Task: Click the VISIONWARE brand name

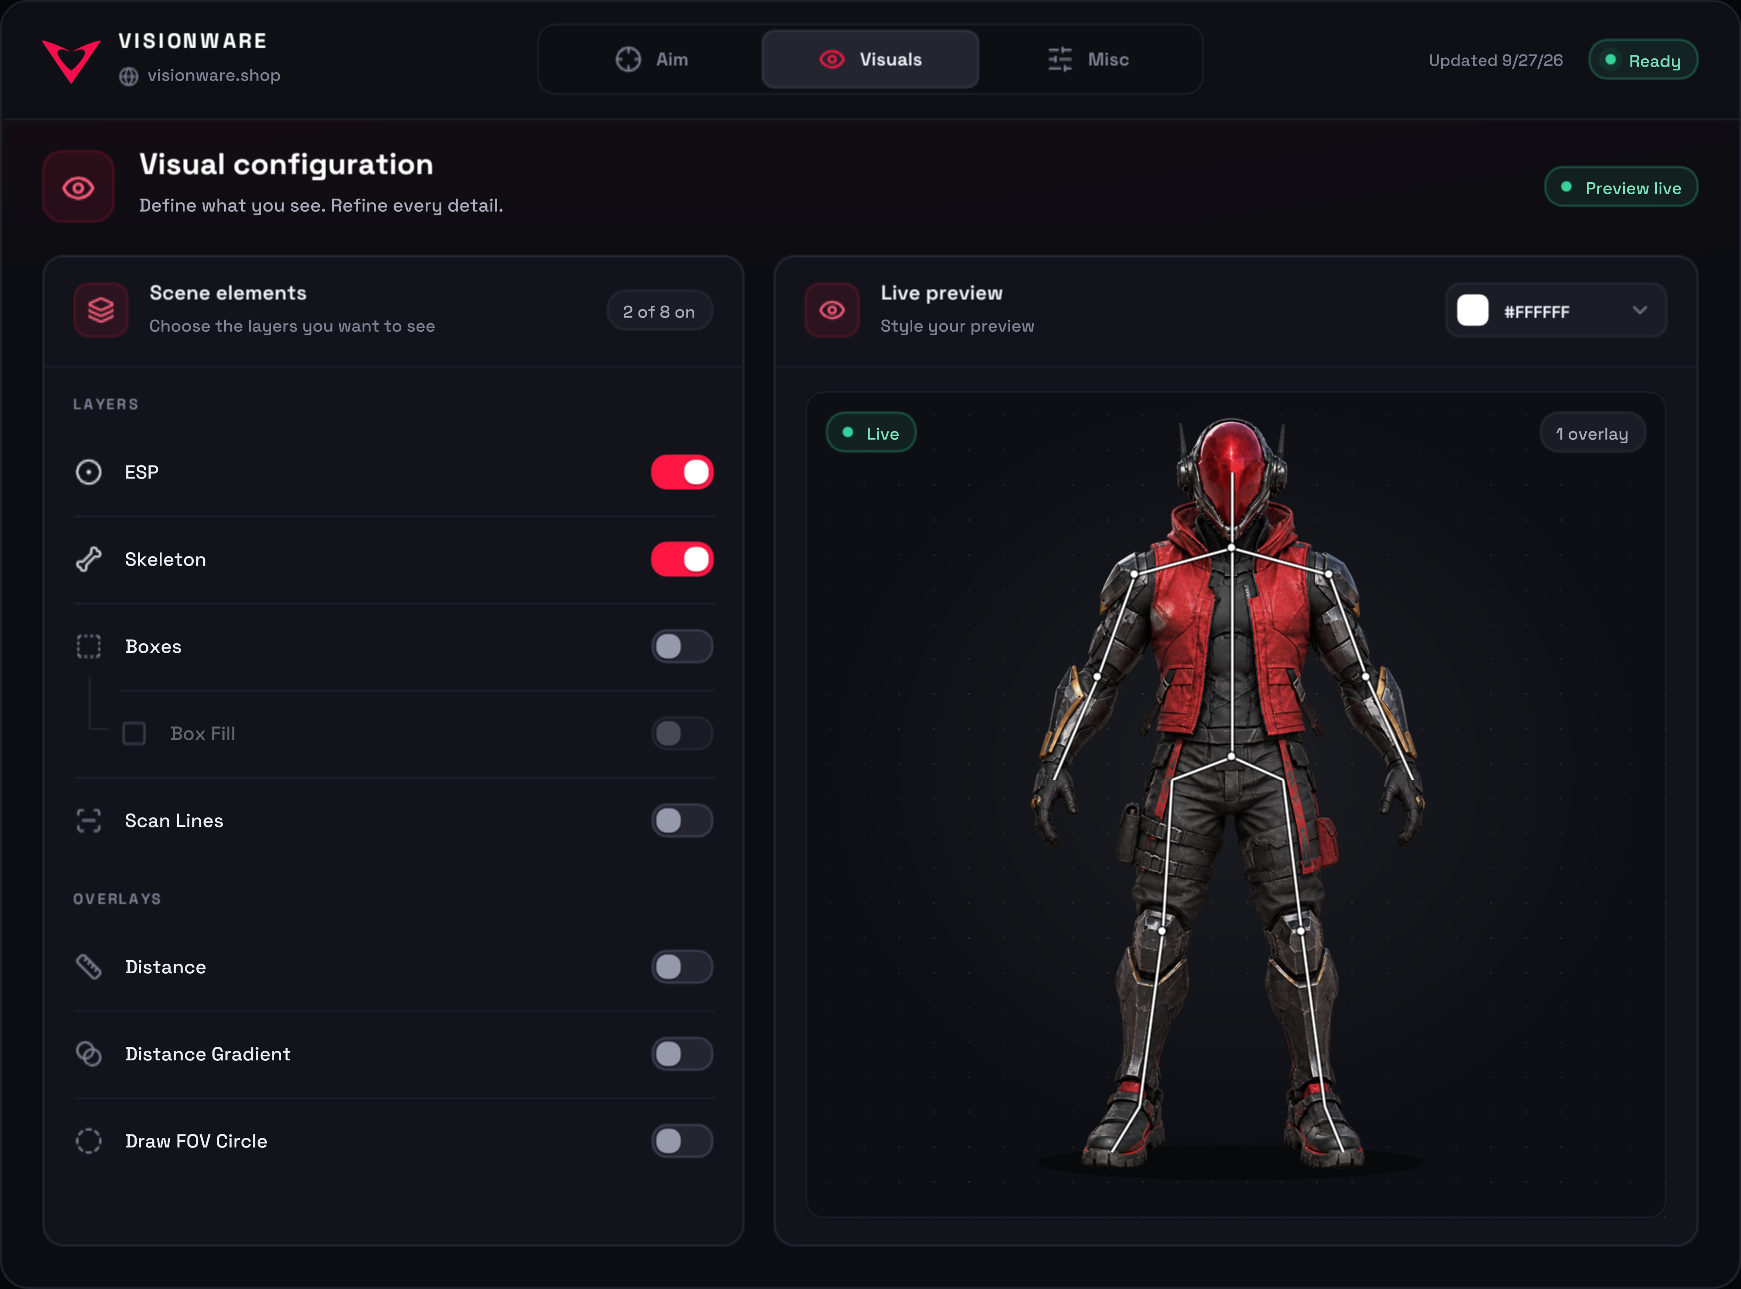Action: click(x=192, y=40)
